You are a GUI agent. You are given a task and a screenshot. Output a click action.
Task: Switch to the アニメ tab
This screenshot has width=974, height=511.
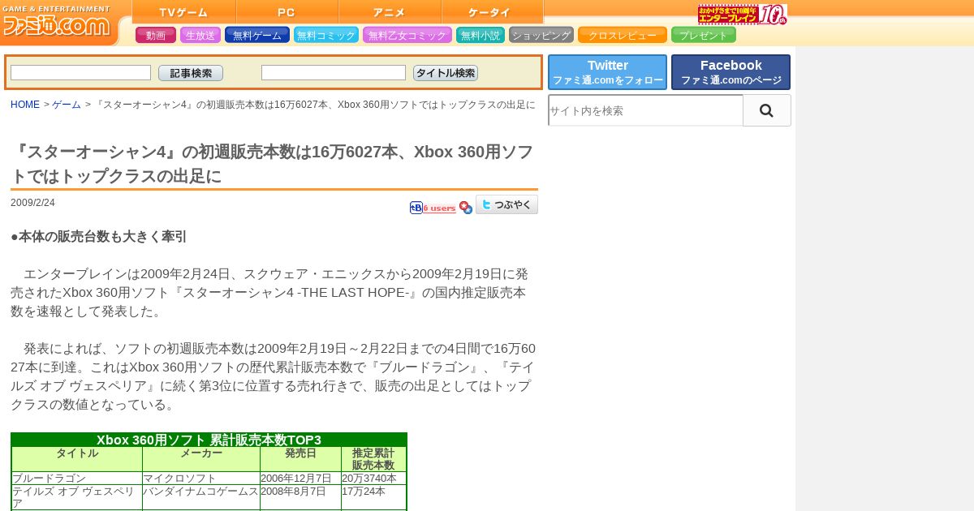coord(390,12)
